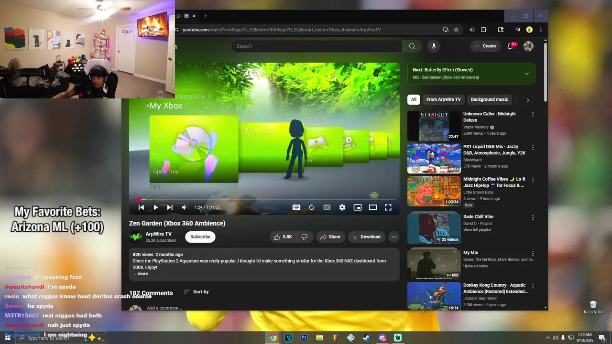Open Chrome three-dot menu
The width and height of the screenshot is (612, 344).
tap(541, 30)
